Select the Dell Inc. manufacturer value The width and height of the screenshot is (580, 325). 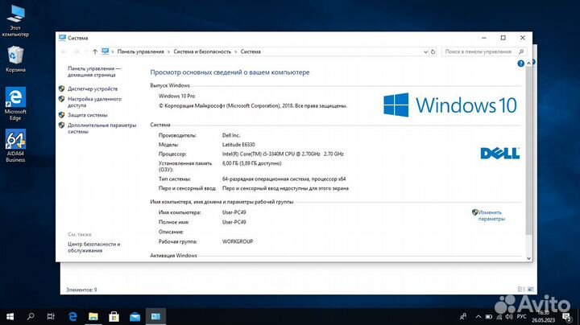point(231,135)
